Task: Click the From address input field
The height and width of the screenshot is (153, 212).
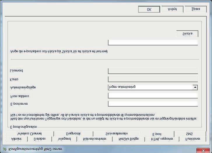Action: pos(153,95)
